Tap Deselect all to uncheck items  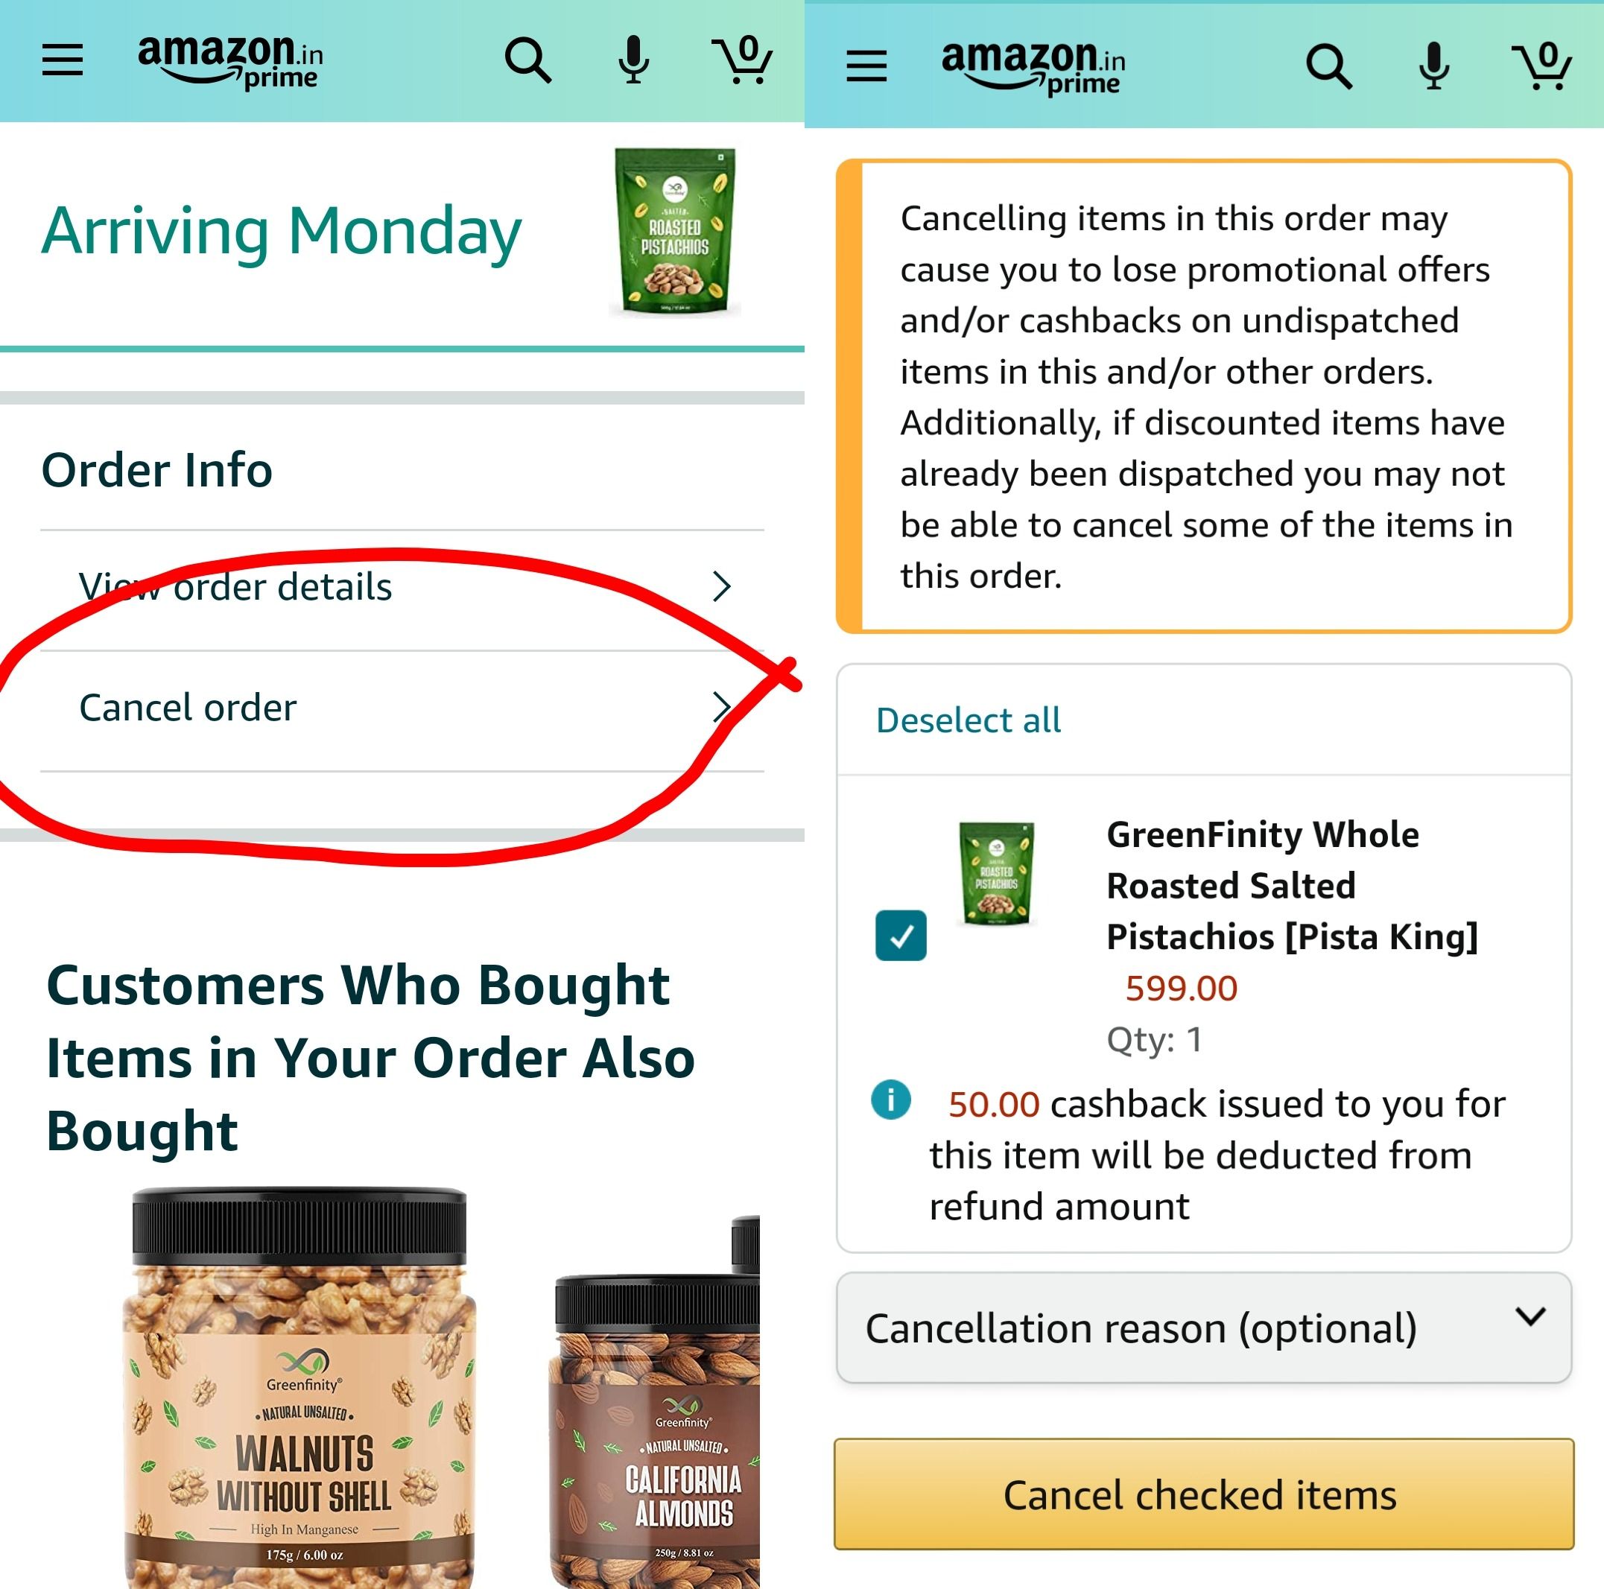tap(966, 717)
